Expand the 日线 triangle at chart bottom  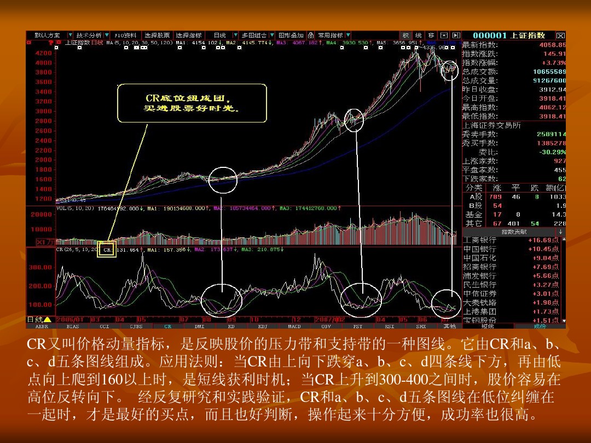pyautogui.click(x=47, y=319)
